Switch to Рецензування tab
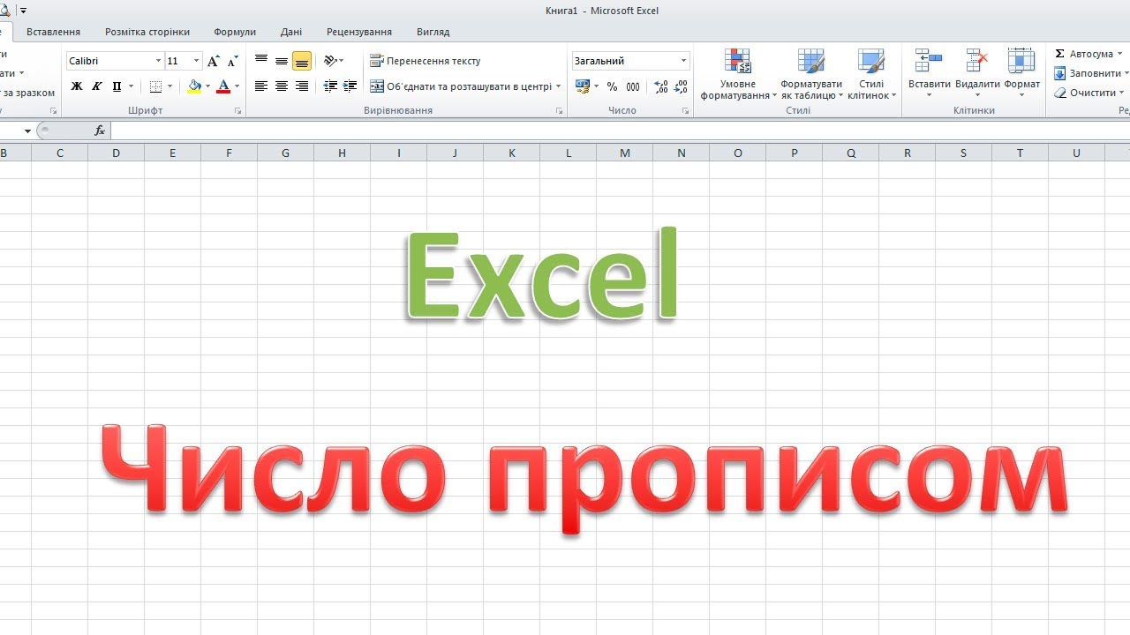The width and height of the screenshot is (1130, 635). click(x=359, y=32)
